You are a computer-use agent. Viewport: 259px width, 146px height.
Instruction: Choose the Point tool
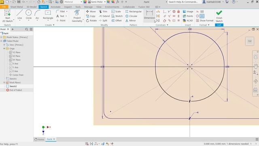[x=61, y=21]
